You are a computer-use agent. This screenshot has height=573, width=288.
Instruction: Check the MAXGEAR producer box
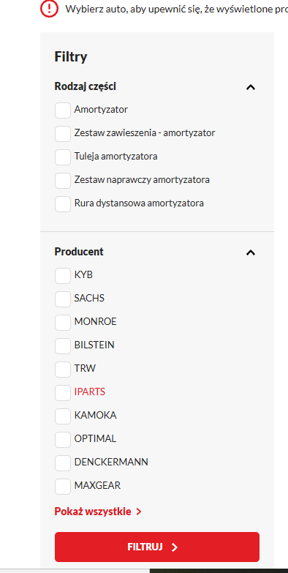pos(63,486)
